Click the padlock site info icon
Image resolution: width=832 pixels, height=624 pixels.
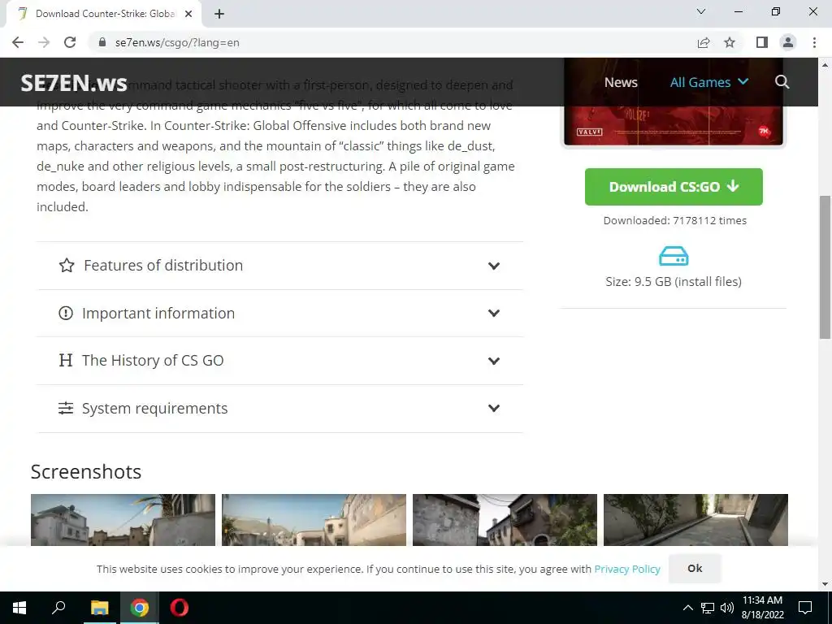click(102, 42)
